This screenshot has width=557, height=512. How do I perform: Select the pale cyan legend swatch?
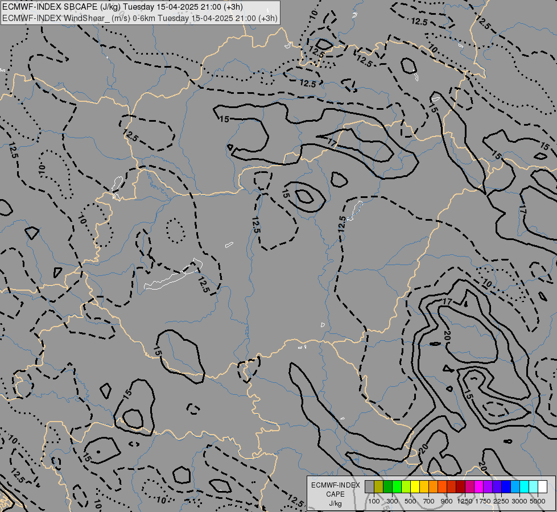point(533,487)
